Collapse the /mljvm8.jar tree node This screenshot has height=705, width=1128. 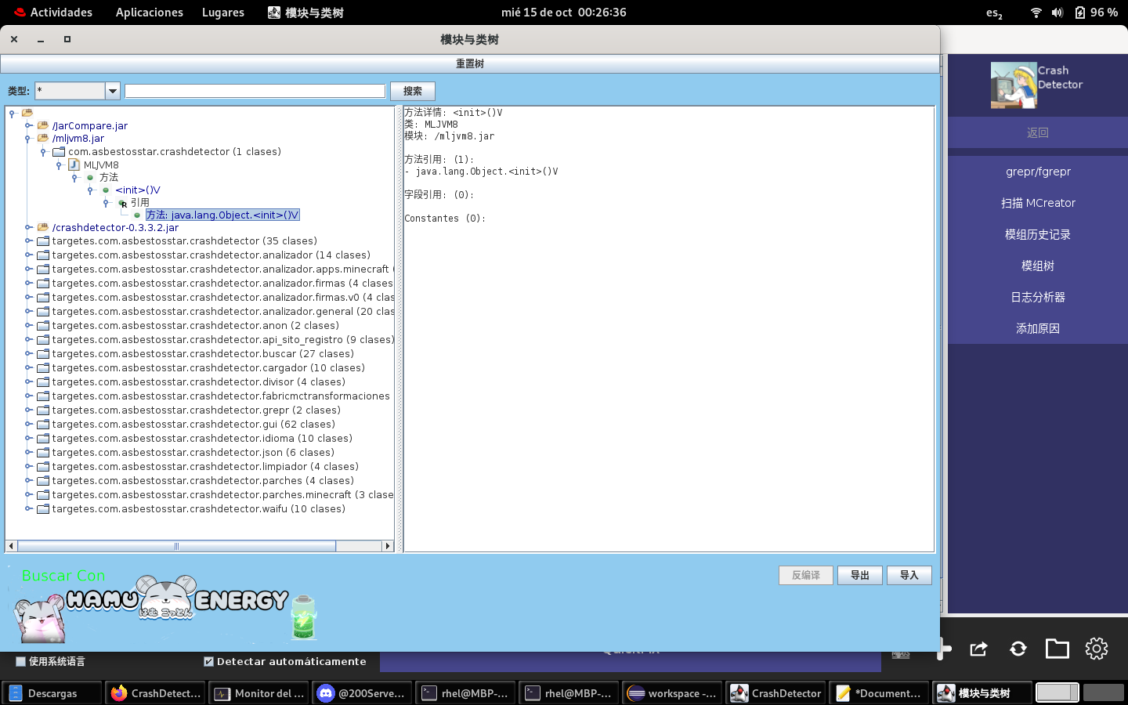tap(28, 139)
